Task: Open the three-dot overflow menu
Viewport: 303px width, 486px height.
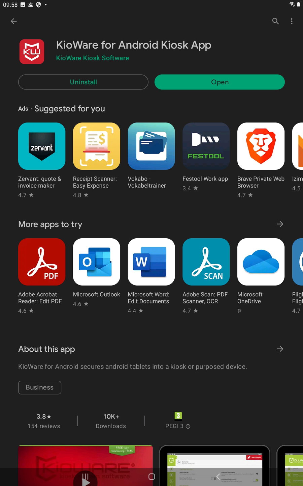Action: (292, 21)
